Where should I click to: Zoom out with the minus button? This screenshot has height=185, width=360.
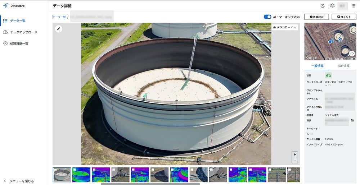pos(295,160)
